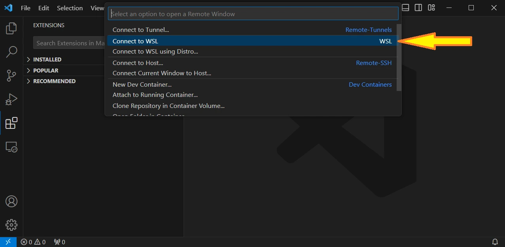
Task: Select Attach to Running Container option
Action: [x=252, y=95]
